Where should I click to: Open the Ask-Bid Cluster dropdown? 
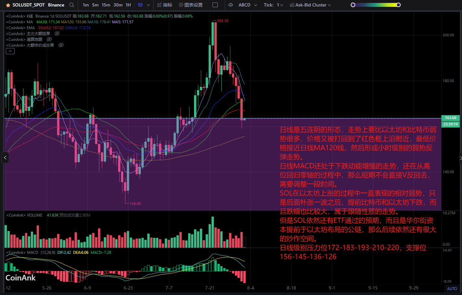[x=310, y=5]
